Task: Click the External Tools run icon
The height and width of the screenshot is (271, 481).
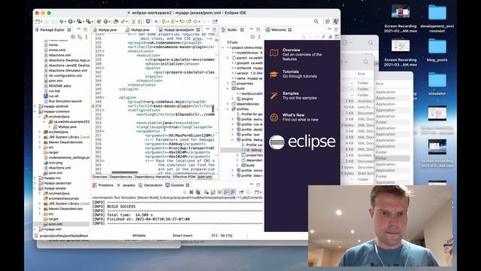Action: pos(88,22)
